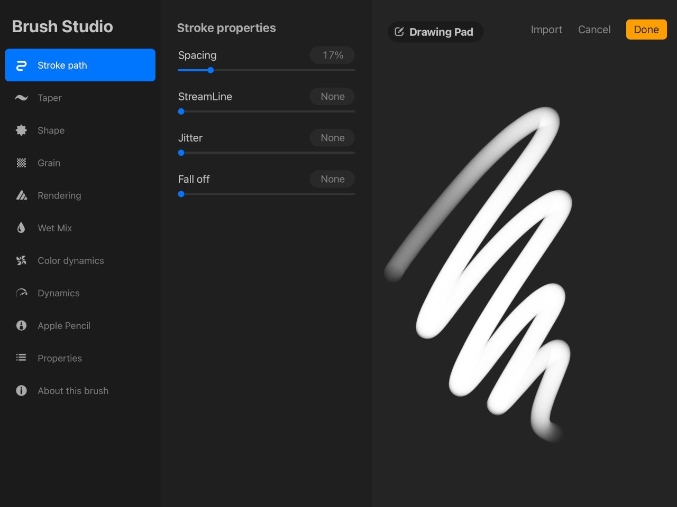Click the Dynamics gauge icon
This screenshot has width=677, height=507.
21,293
